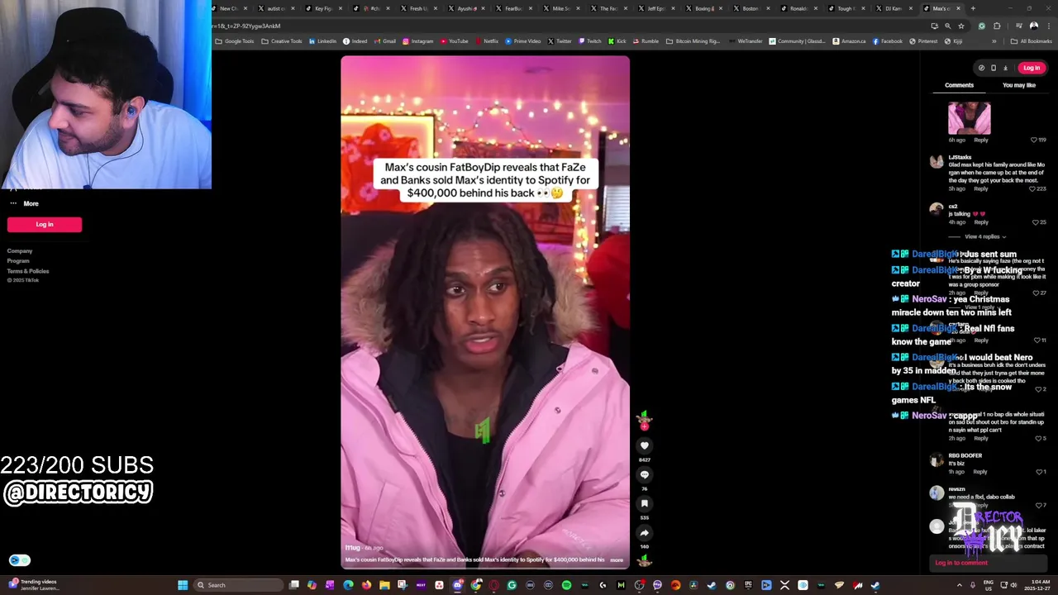Image resolution: width=1058 pixels, height=595 pixels.
Task: Open Firefox from the taskbar
Action: tap(366, 585)
